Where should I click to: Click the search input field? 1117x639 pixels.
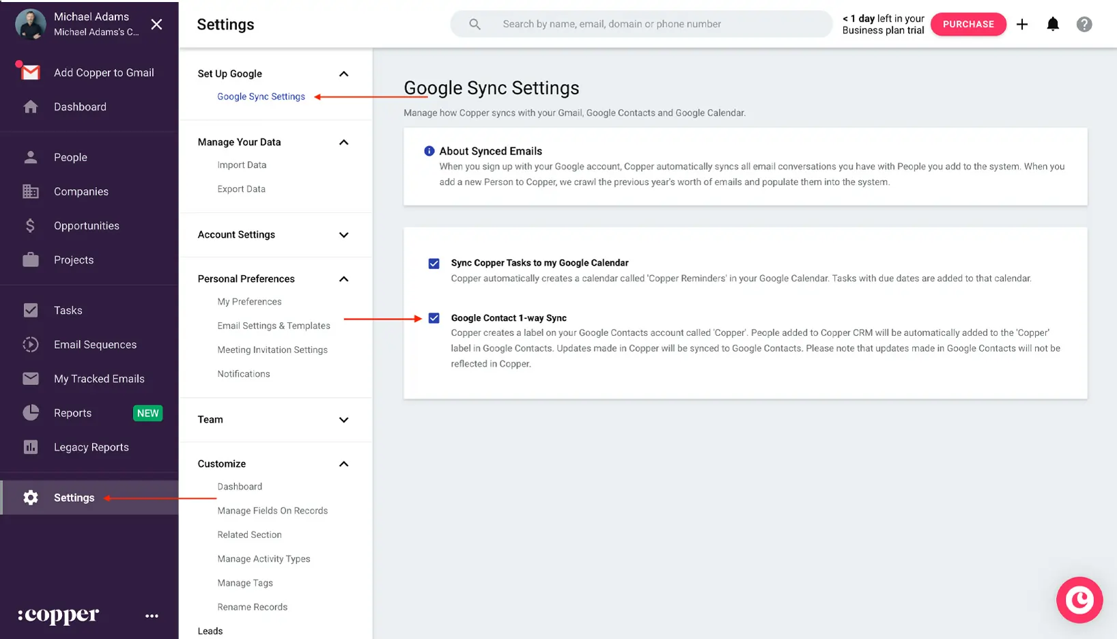(641, 24)
